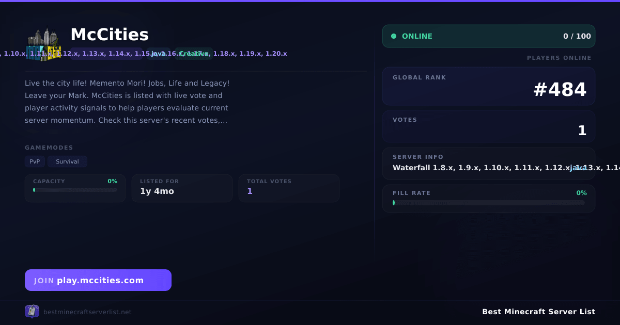The width and height of the screenshot is (620, 325).
Task: Click the Total Votes stat card
Action: (289, 188)
